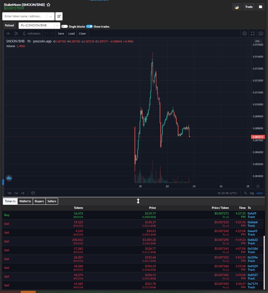Open candlestick chart style icon

16,34
